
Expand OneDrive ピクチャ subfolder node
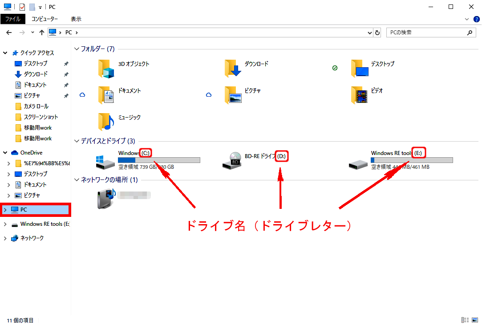[x=8, y=196]
